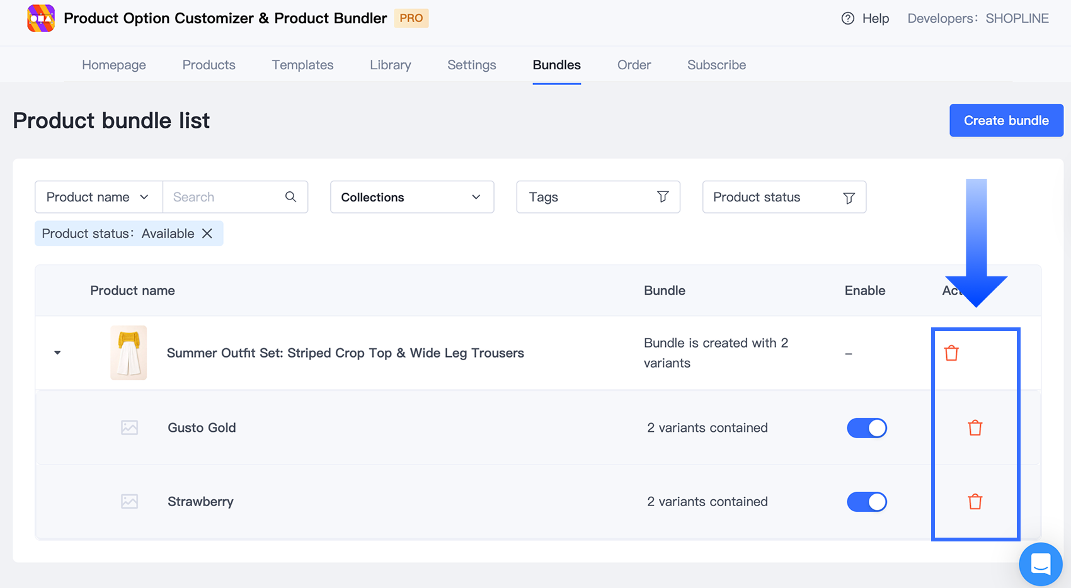Click the trash icon for Strawberry
Viewport: 1071px width, 588px height.
tap(975, 502)
